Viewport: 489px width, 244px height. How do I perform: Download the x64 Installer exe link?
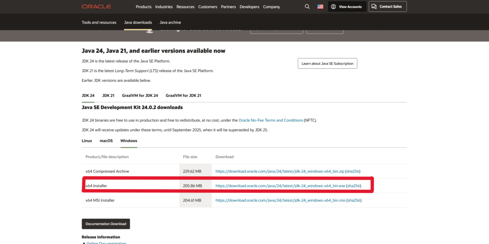280,186
